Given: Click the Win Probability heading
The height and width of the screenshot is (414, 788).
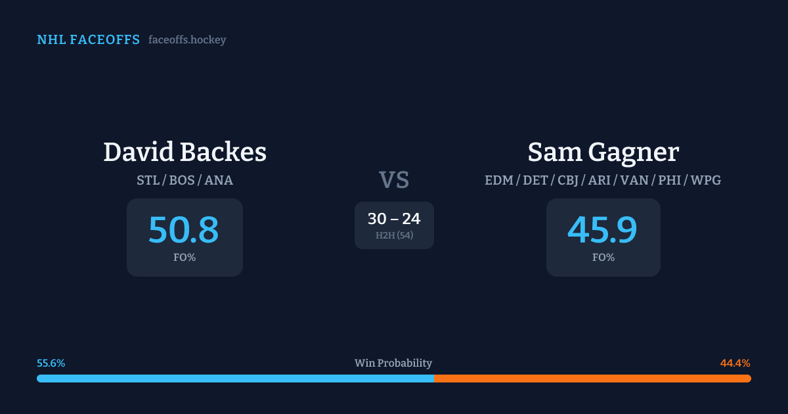Looking at the screenshot, I should [393, 363].
